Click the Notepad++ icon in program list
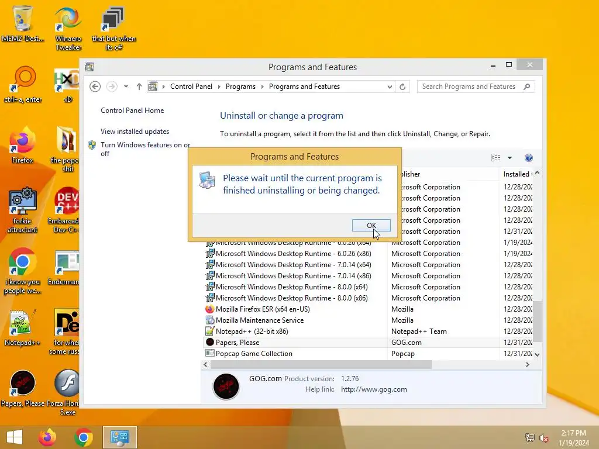 210,331
